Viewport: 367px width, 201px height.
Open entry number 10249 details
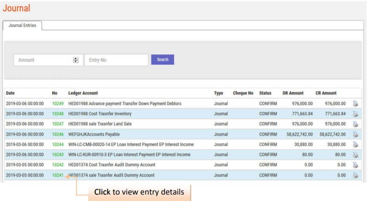tap(57, 103)
